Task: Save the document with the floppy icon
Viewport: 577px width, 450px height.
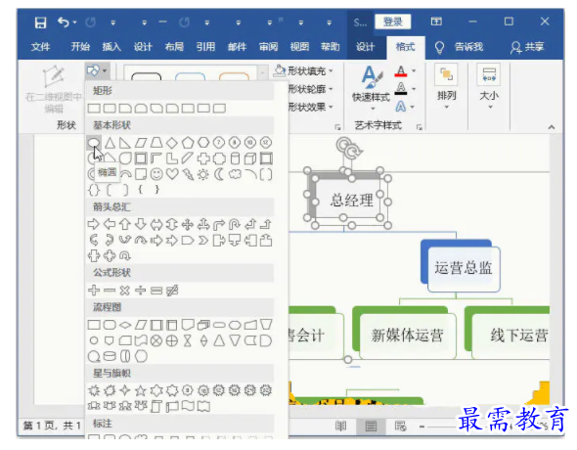Action: pos(40,22)
